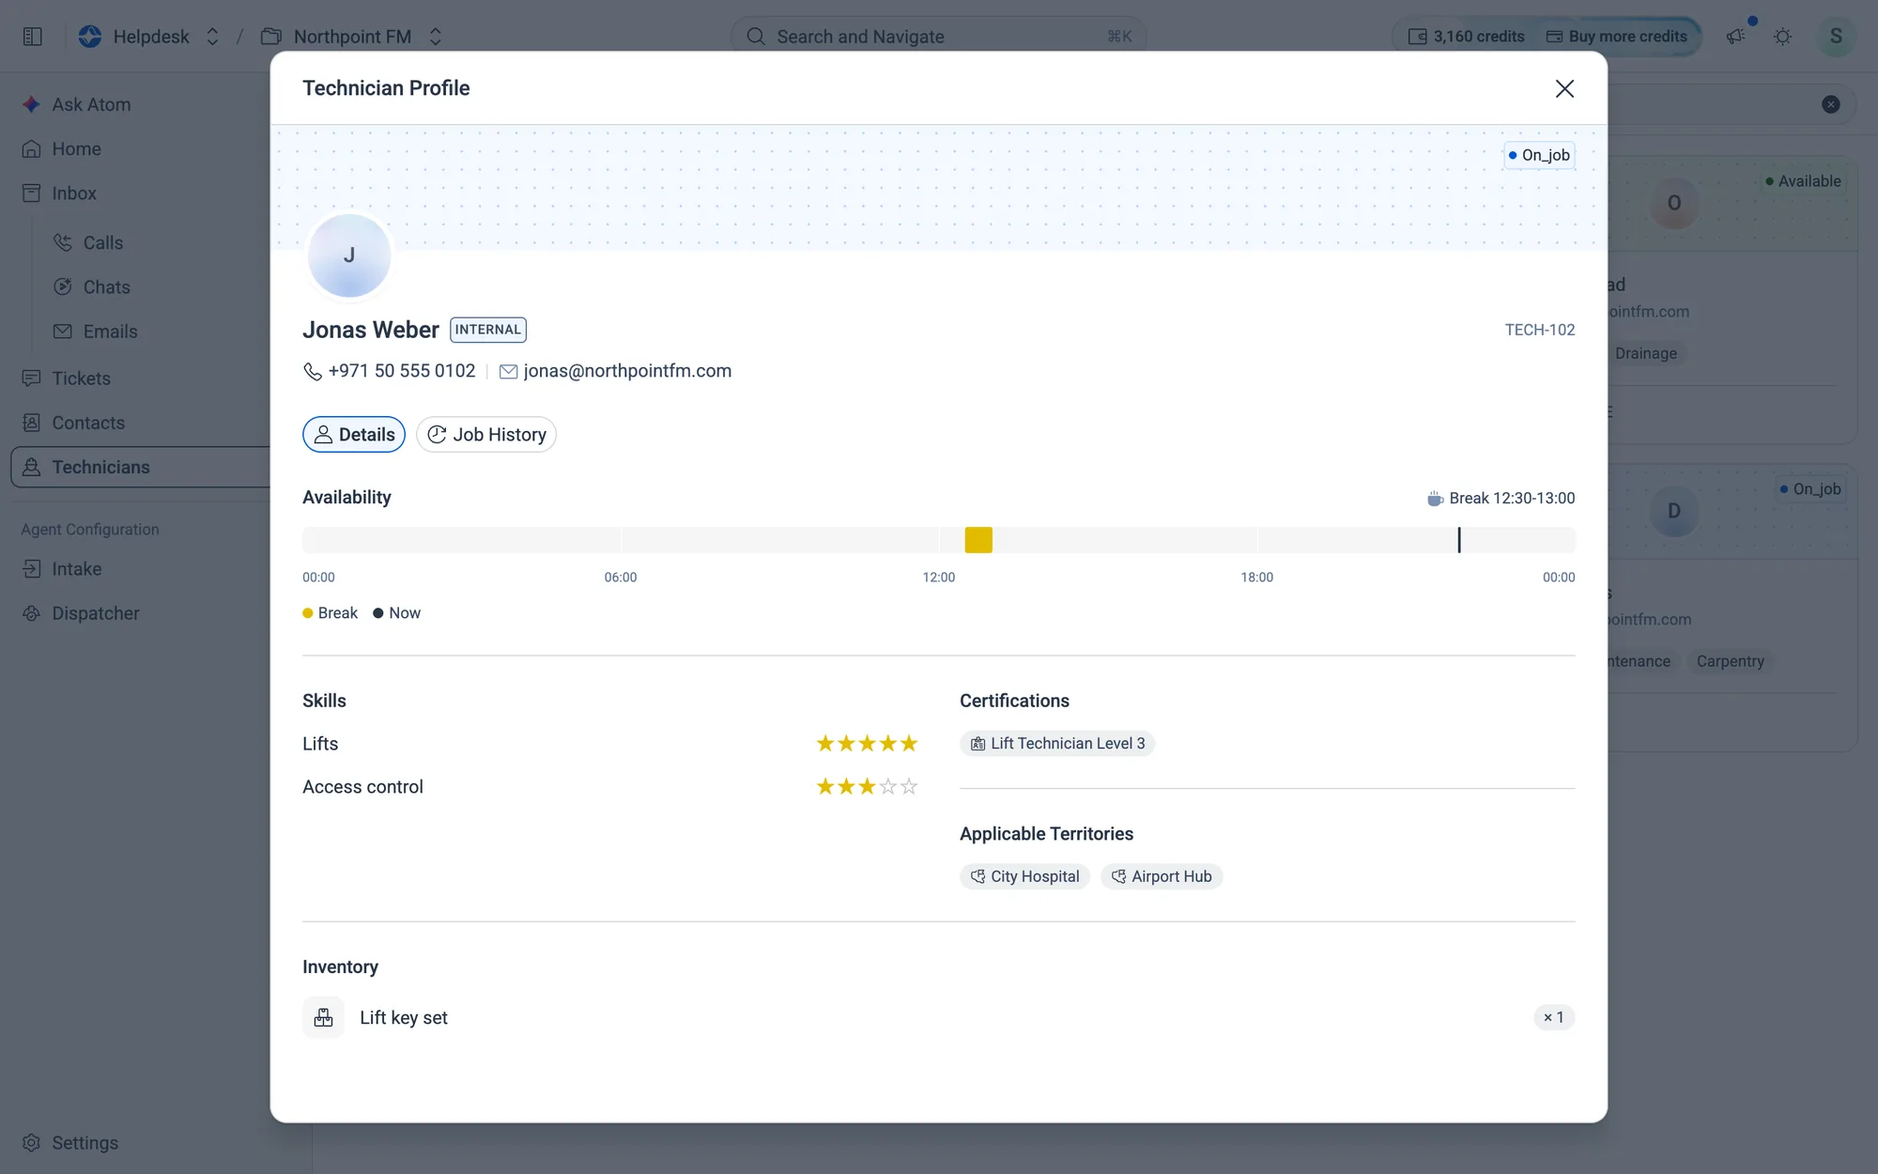The width and height of the screenshot is (1878, 1174).
Task: Click Buy more credits
Action: [1617, 37]
